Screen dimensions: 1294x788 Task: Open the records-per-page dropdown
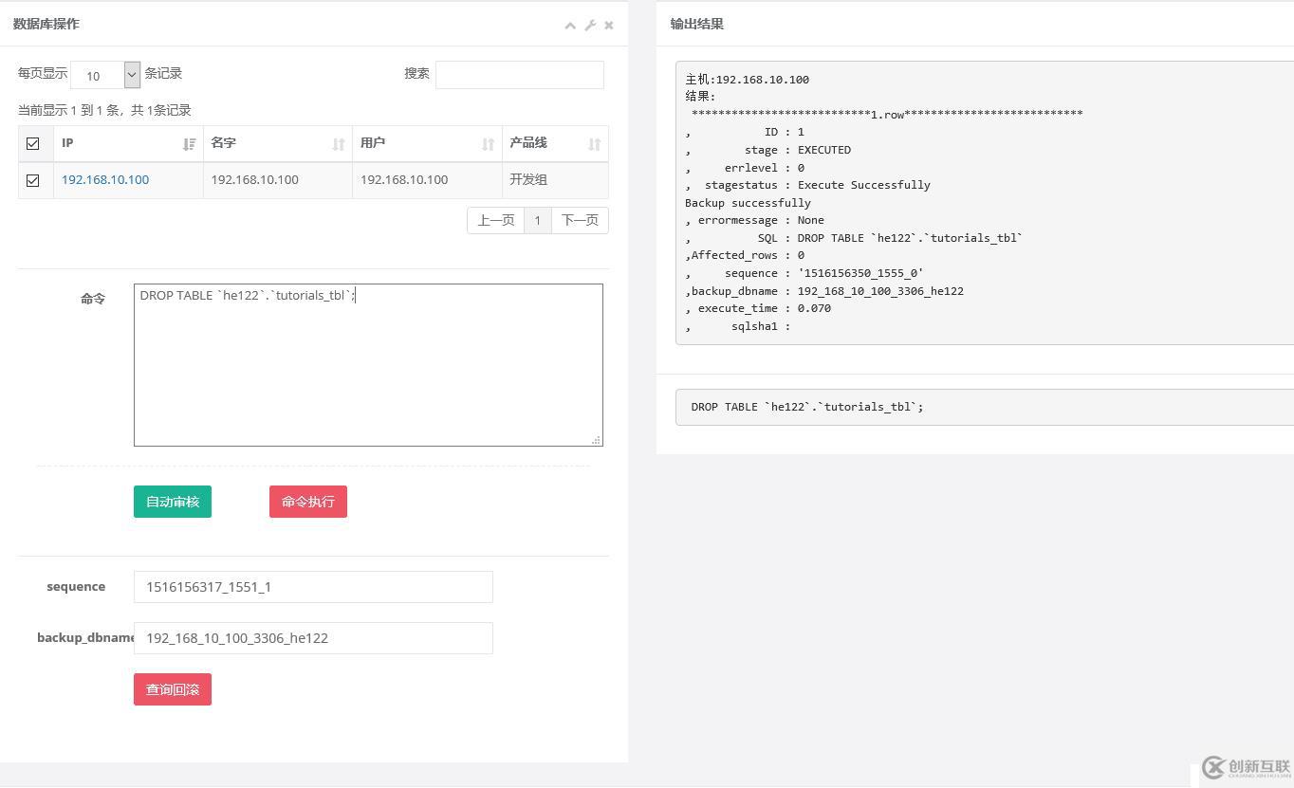point(105,75)
